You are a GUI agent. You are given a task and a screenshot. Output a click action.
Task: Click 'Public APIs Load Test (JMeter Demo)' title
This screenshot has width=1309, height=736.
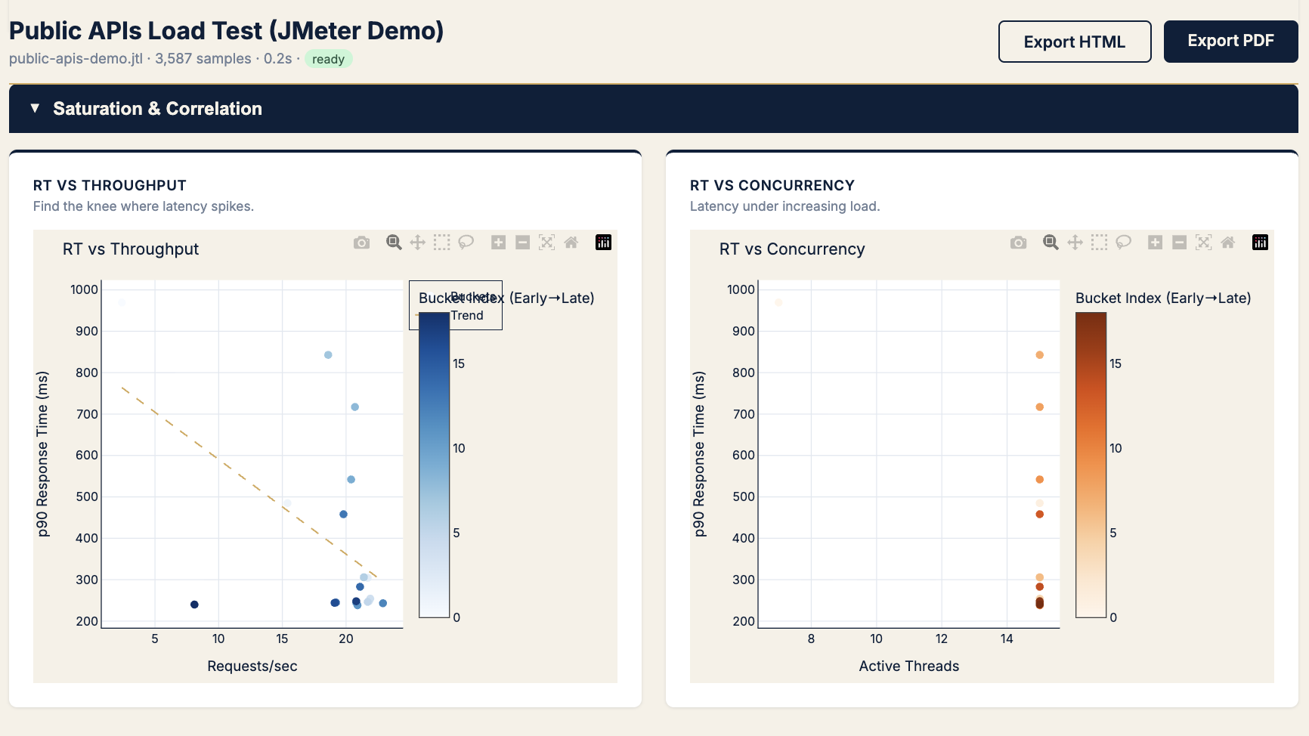[x=226, y=30]
